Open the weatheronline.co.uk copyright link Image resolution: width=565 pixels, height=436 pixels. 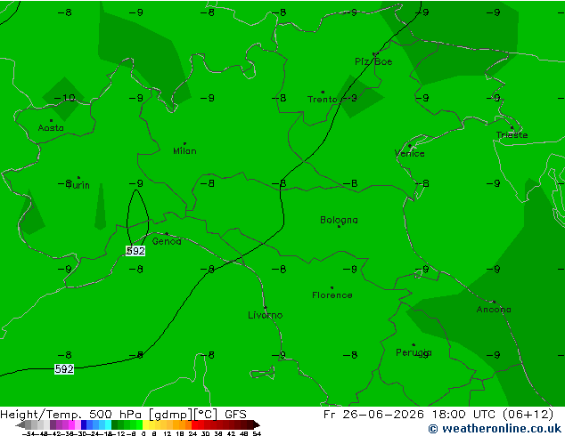(x=495, y=429)
